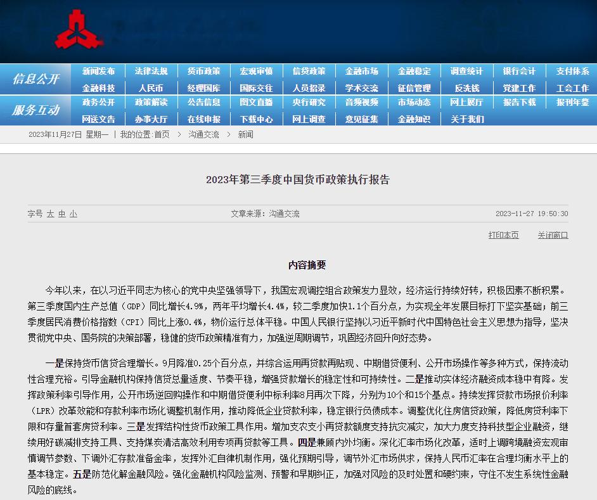The width and height of the screenshot is (597, 500).
Task: Go to 支付体系 section
Action: pyautogui.click(x=572, y=71)
